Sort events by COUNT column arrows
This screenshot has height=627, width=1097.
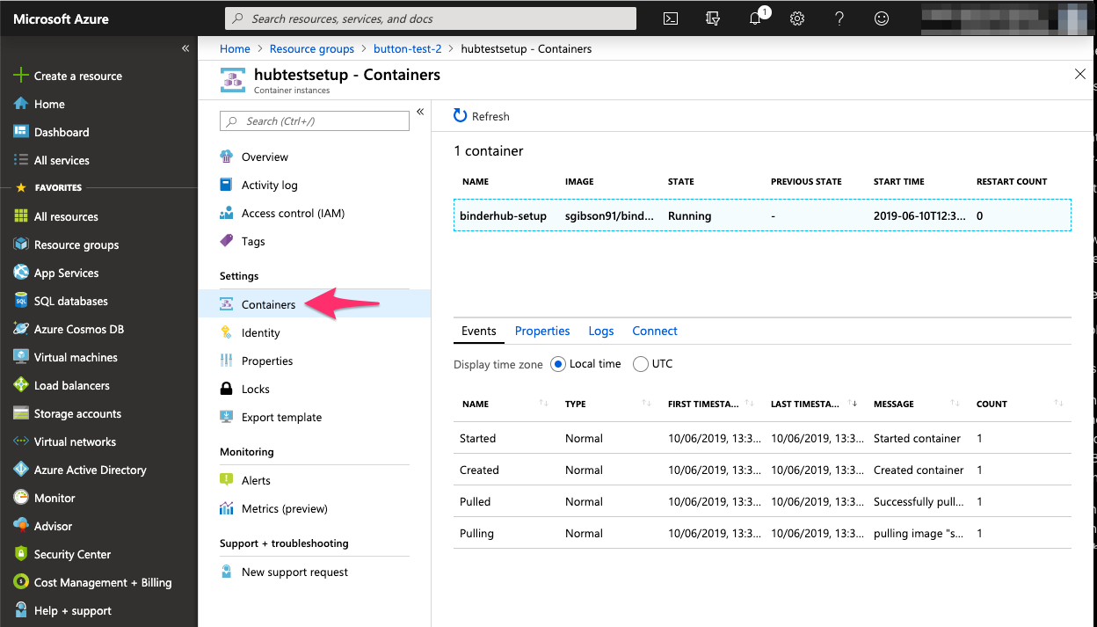point(1058,404)
